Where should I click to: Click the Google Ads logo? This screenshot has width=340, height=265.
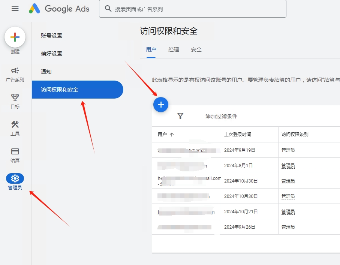(59, 9)
